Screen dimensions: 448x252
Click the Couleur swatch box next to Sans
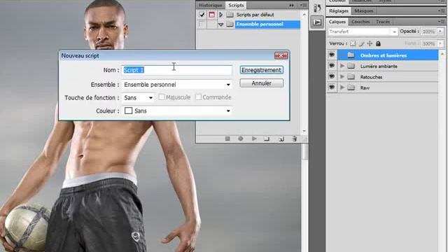[x=129, y=111]
